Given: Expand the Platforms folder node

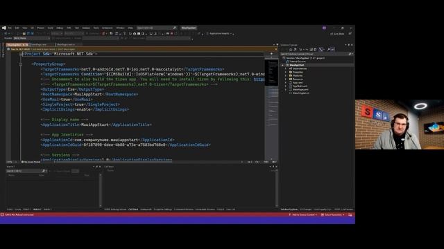Looking at the screenshot, I should [x=285, y=75].
